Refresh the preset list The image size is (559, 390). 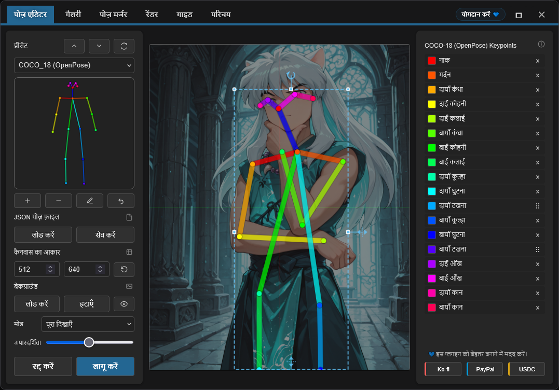(124, 46)
